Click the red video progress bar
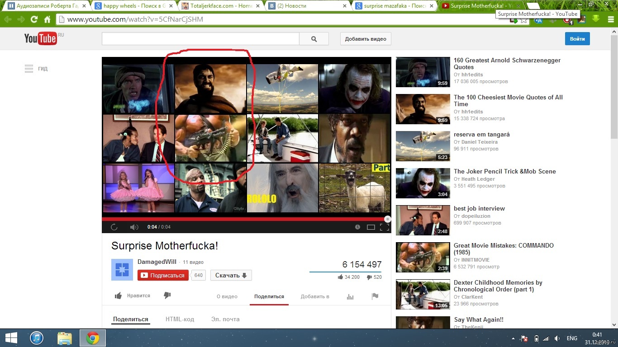 [244, 219]
